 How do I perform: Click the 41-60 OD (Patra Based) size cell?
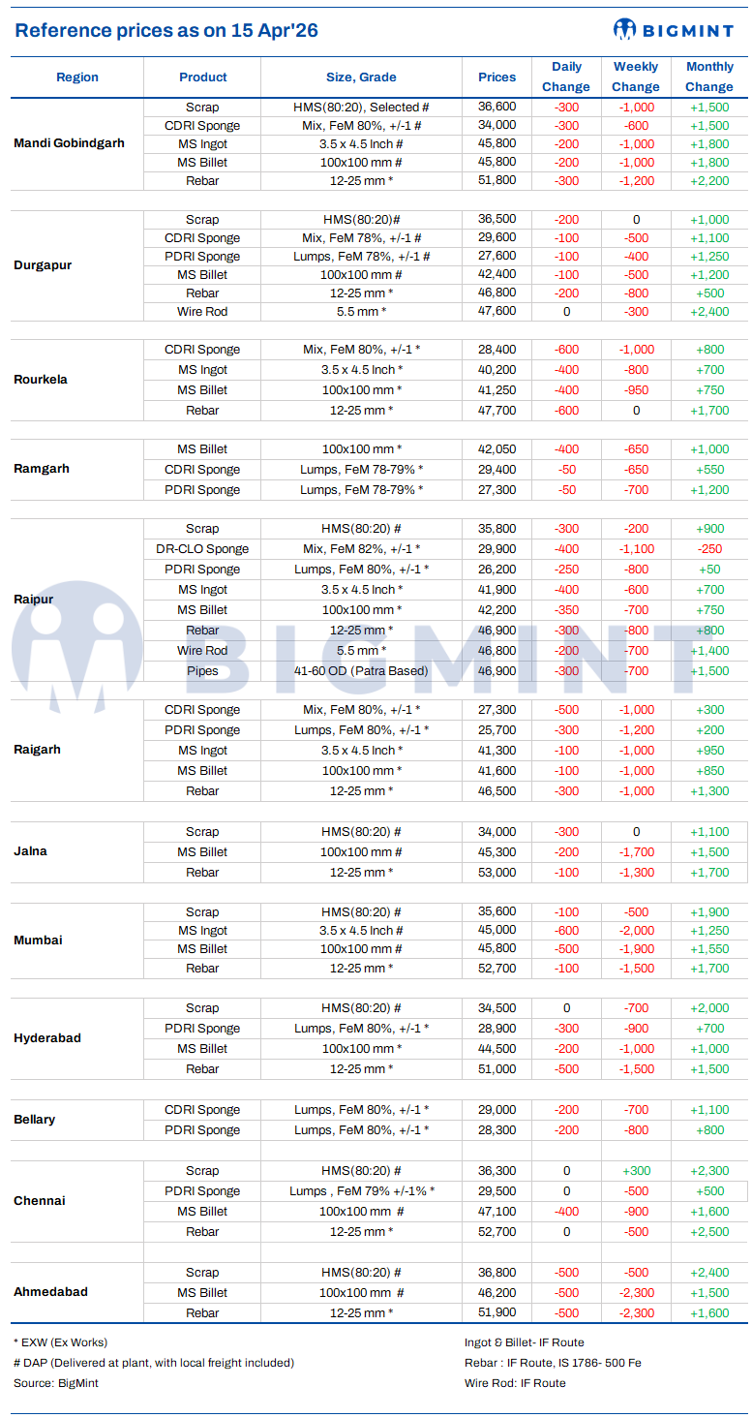point(361,671)
